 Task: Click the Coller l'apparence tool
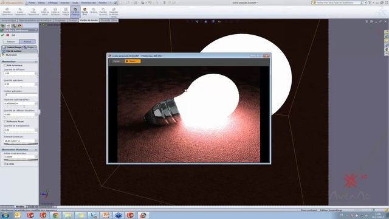pyautogui.click(x=33, y=12)
